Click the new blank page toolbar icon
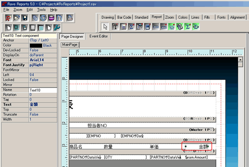The image size is (249, 167). tap(8, 28)
